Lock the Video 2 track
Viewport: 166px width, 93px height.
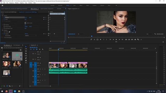coord(33,59)
